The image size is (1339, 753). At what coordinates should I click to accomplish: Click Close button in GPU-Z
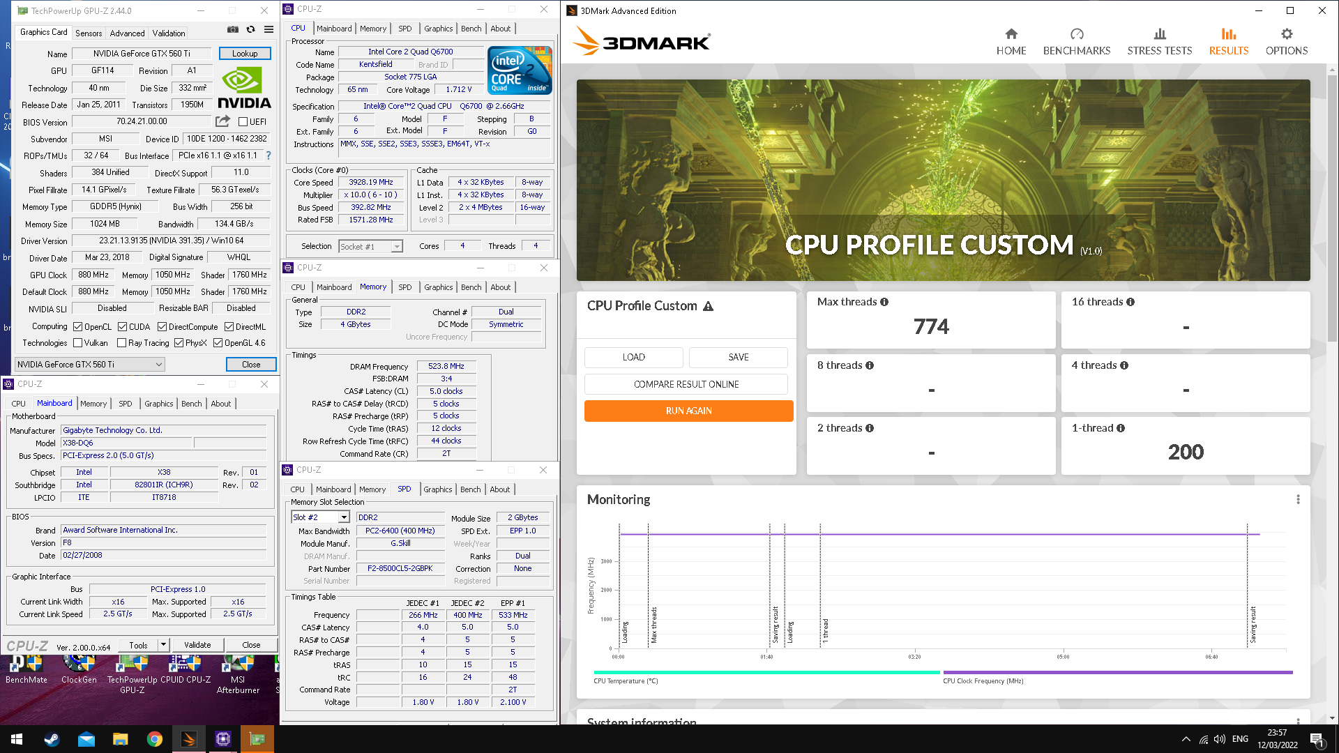[251, 365]
